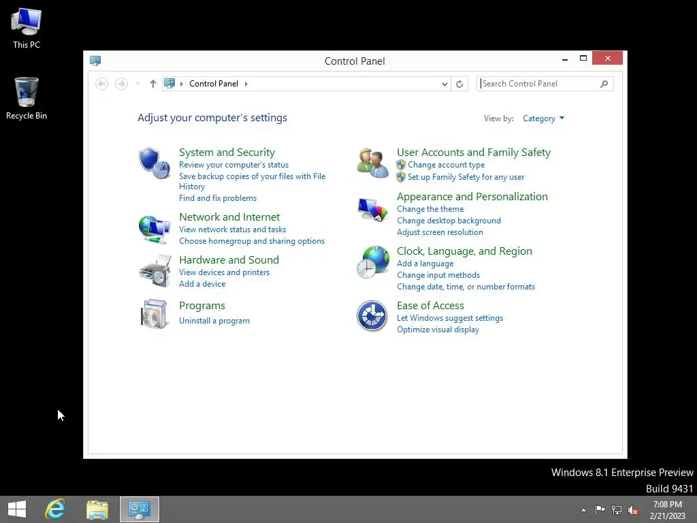This screenshot has width=697, height=523.
Task: Click Add a device link
Action: pyautogui.click(x=202, y=284)
